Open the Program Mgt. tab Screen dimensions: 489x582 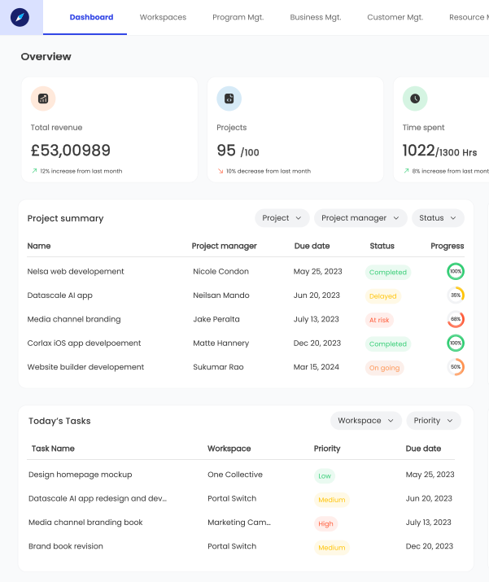click(x=238, y=17)
